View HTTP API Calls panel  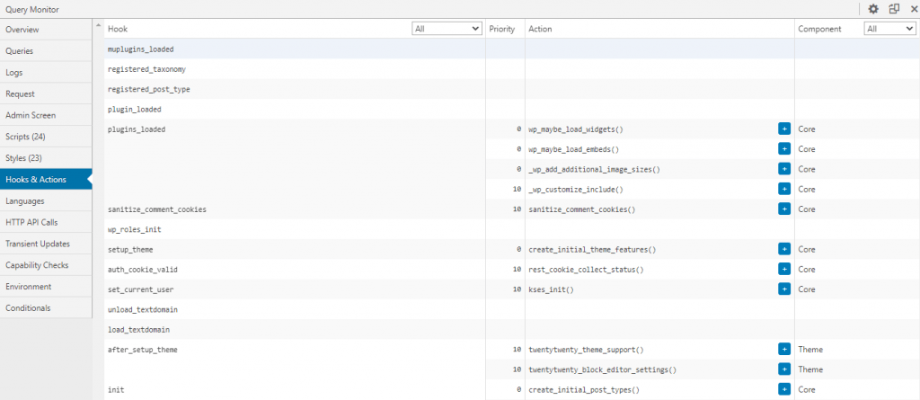[x=46, y=223]
